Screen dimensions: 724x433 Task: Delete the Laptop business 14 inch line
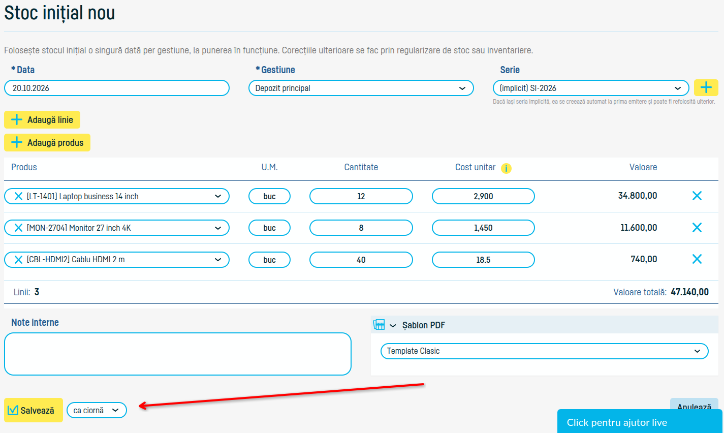tap(697, 196)
